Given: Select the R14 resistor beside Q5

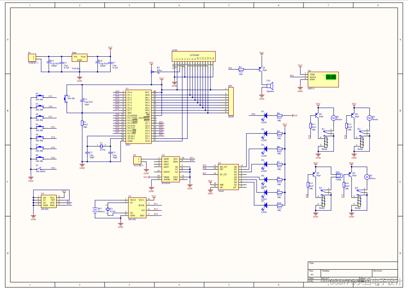Looking at the screenshot, I should coord(344,184).
